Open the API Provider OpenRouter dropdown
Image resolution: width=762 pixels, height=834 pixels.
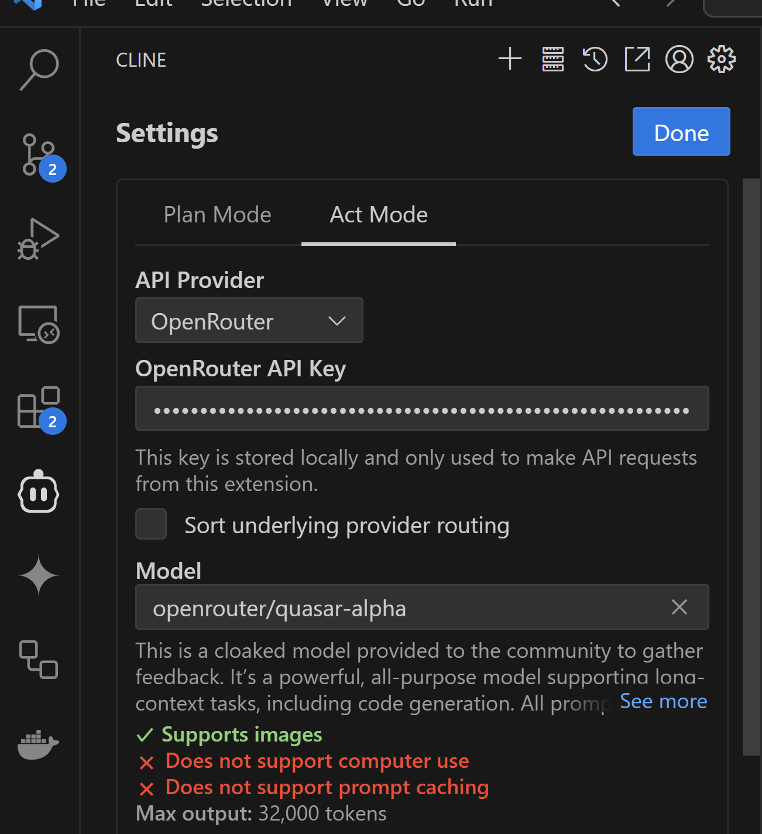tap(249, 321)
